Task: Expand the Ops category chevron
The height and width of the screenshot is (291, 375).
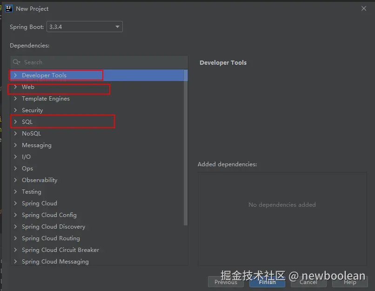Action: 15,168
